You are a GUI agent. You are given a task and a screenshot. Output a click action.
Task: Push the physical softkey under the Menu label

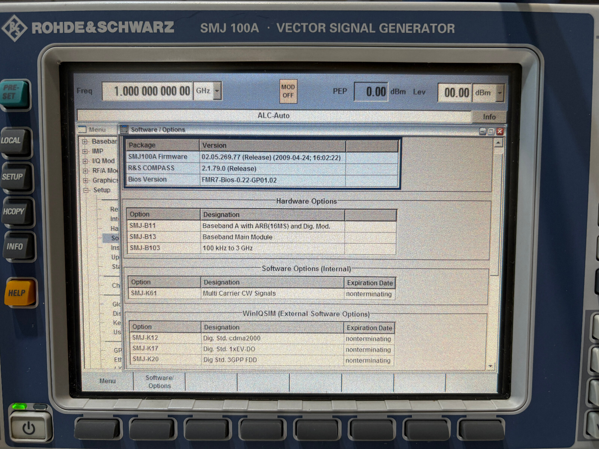(x=98, y=429)
